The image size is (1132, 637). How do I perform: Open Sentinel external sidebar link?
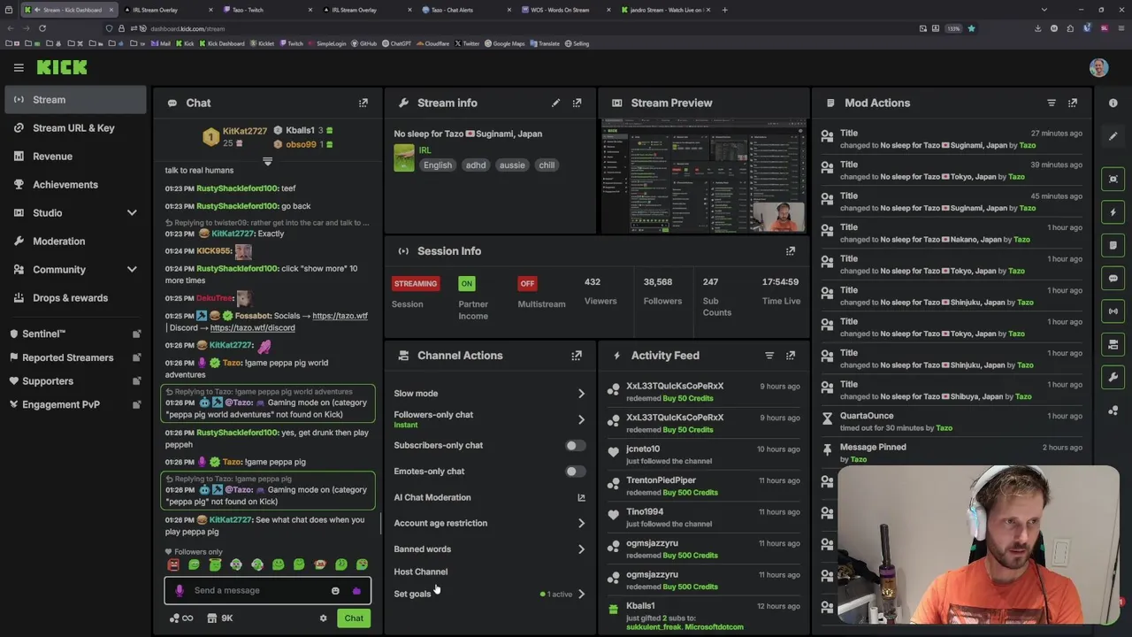(136, 334)
